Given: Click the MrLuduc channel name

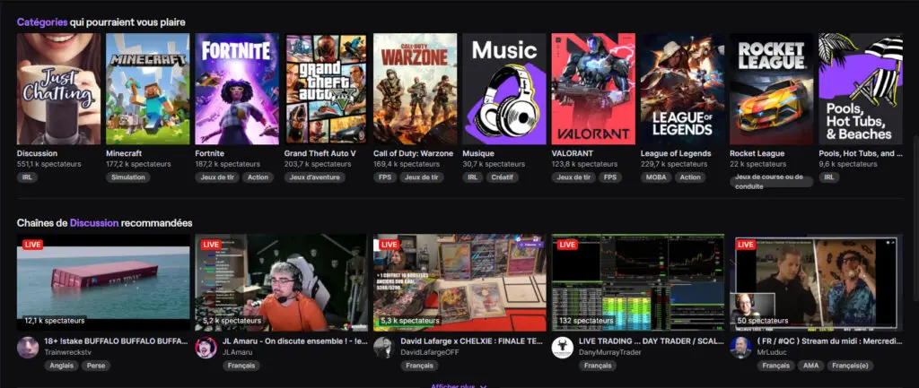Looking at the screenshot, I should [x=771, y=352].
